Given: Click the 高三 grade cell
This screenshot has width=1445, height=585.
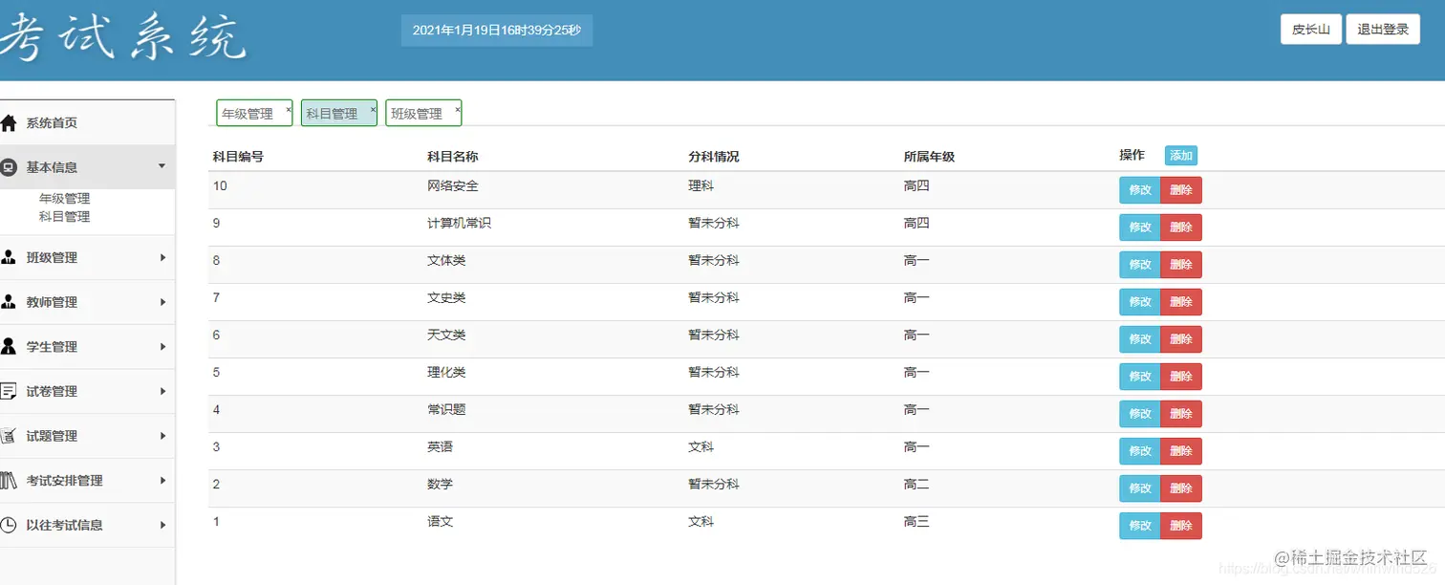Looking at the screenshot, I should pos(917,522).
